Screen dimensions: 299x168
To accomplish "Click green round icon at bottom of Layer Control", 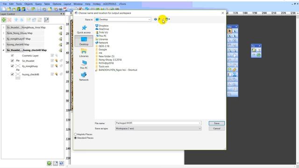I will coord(49,163).
